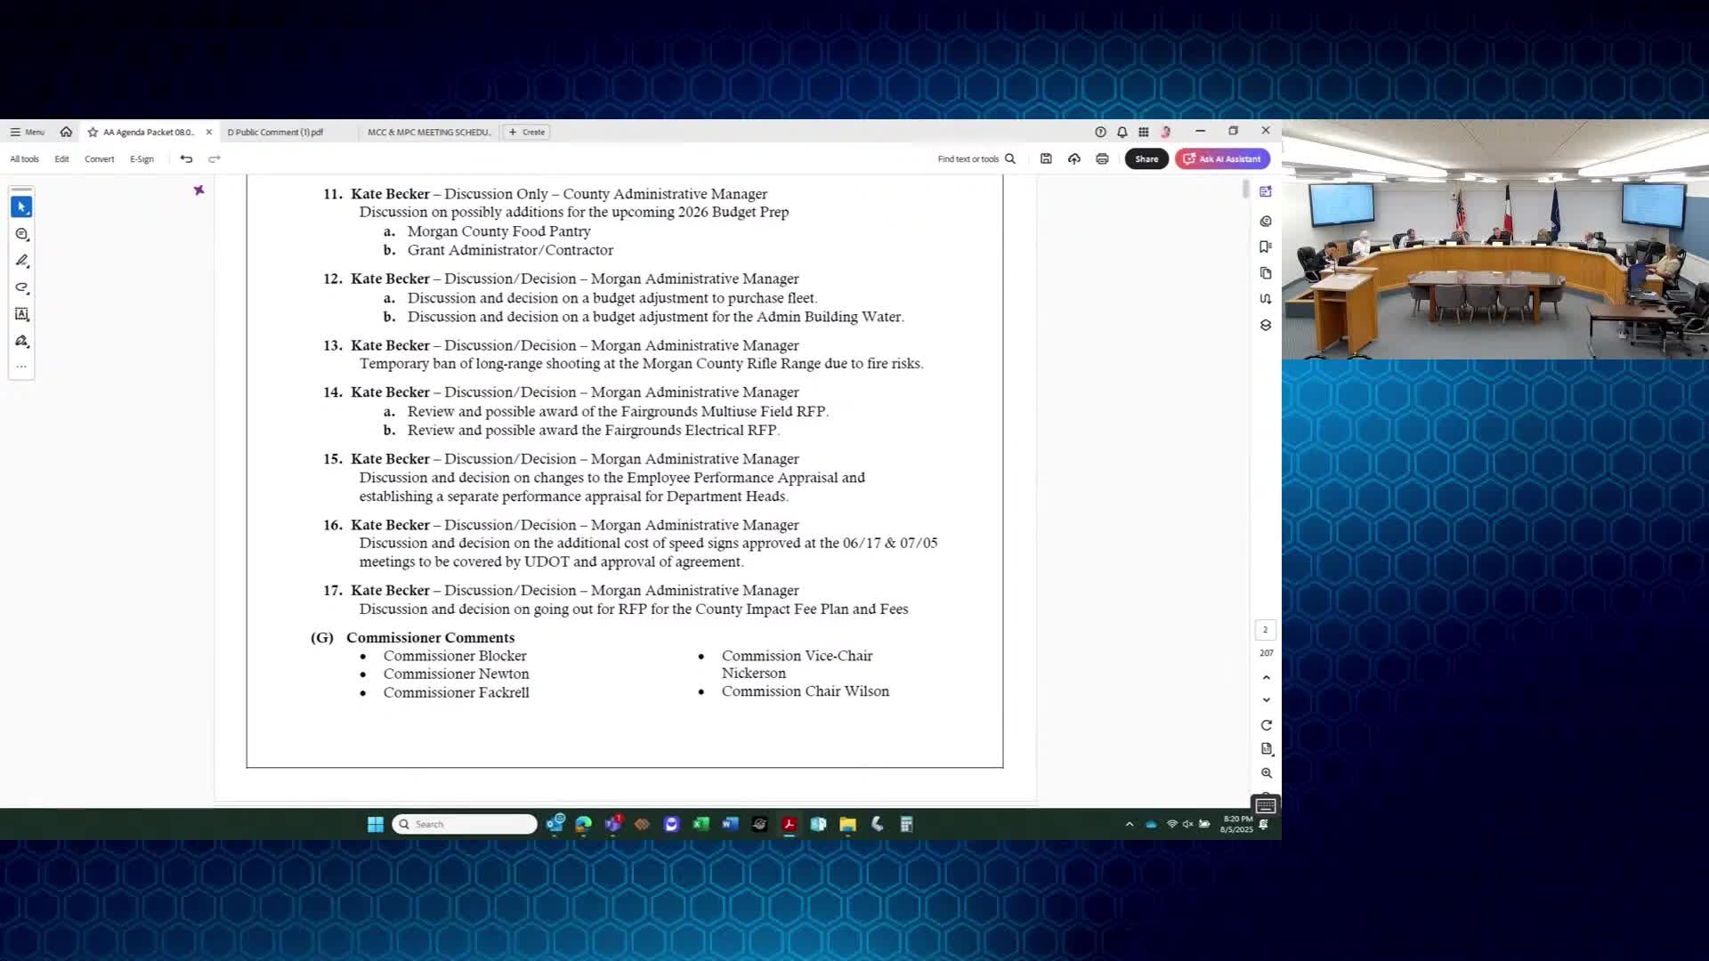
Task: Select the highlight pen tool
Action: tap(21, 261)
